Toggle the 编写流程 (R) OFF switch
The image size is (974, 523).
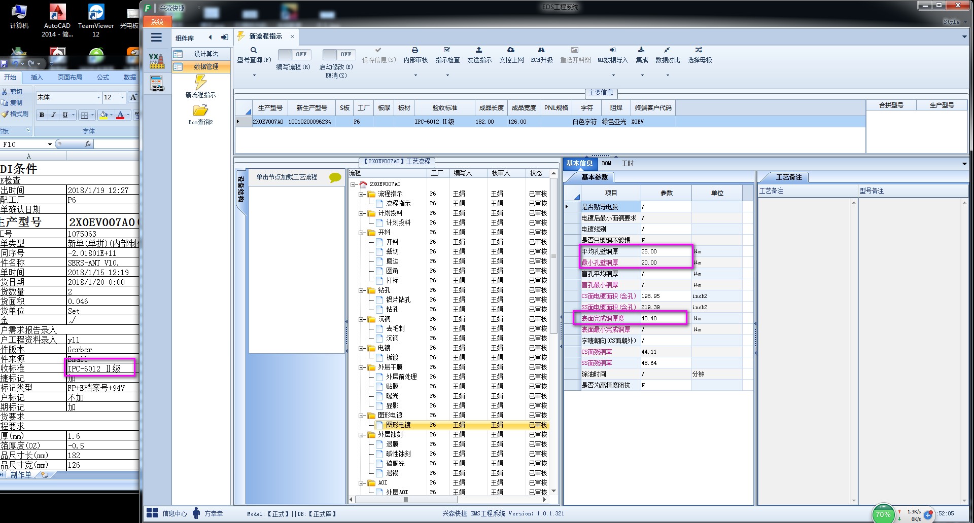coord(294,54)
